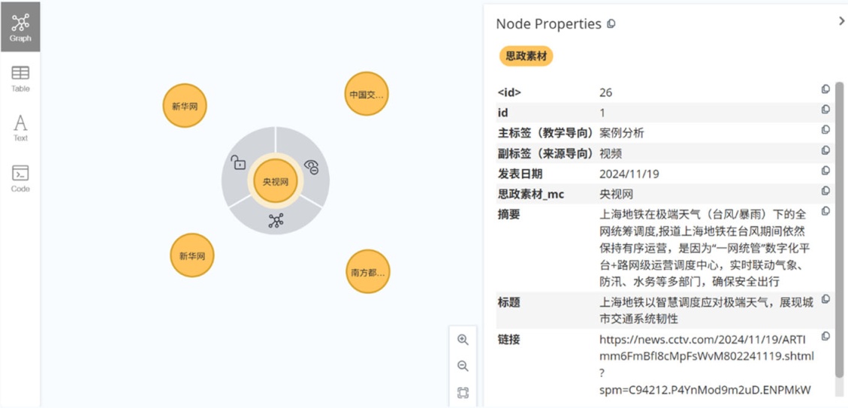This screenshot has width=848, height=408.
Task: Hide the 央视网 node from view
Action: [x=312, y=167]
